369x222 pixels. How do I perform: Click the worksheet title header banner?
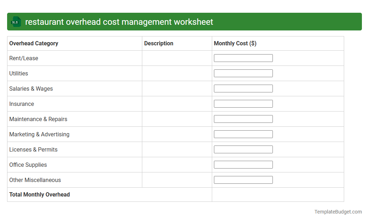184,22
